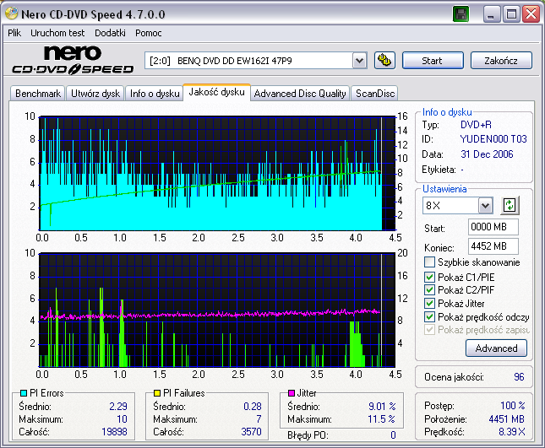Click the refresh speed icon beside 8X
Screen dimensions: 545x448
pos(510,205)
